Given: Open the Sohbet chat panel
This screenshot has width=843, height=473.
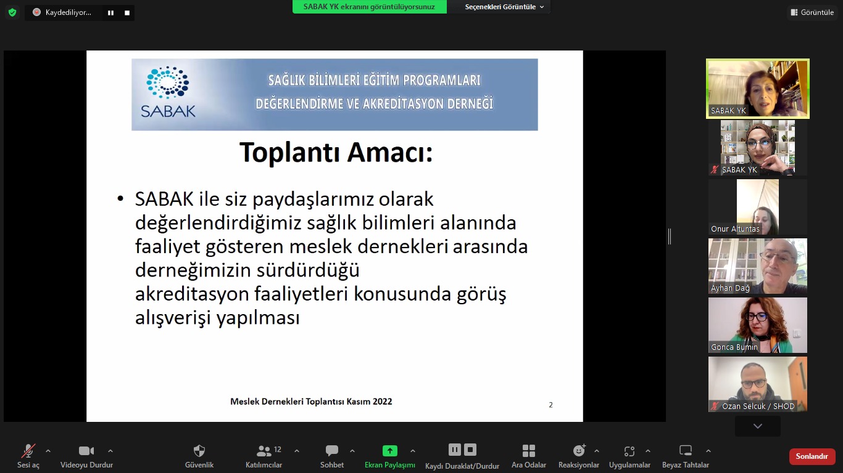Looking at the screenshot, I should pyautogui.click(x=332, y=456).
